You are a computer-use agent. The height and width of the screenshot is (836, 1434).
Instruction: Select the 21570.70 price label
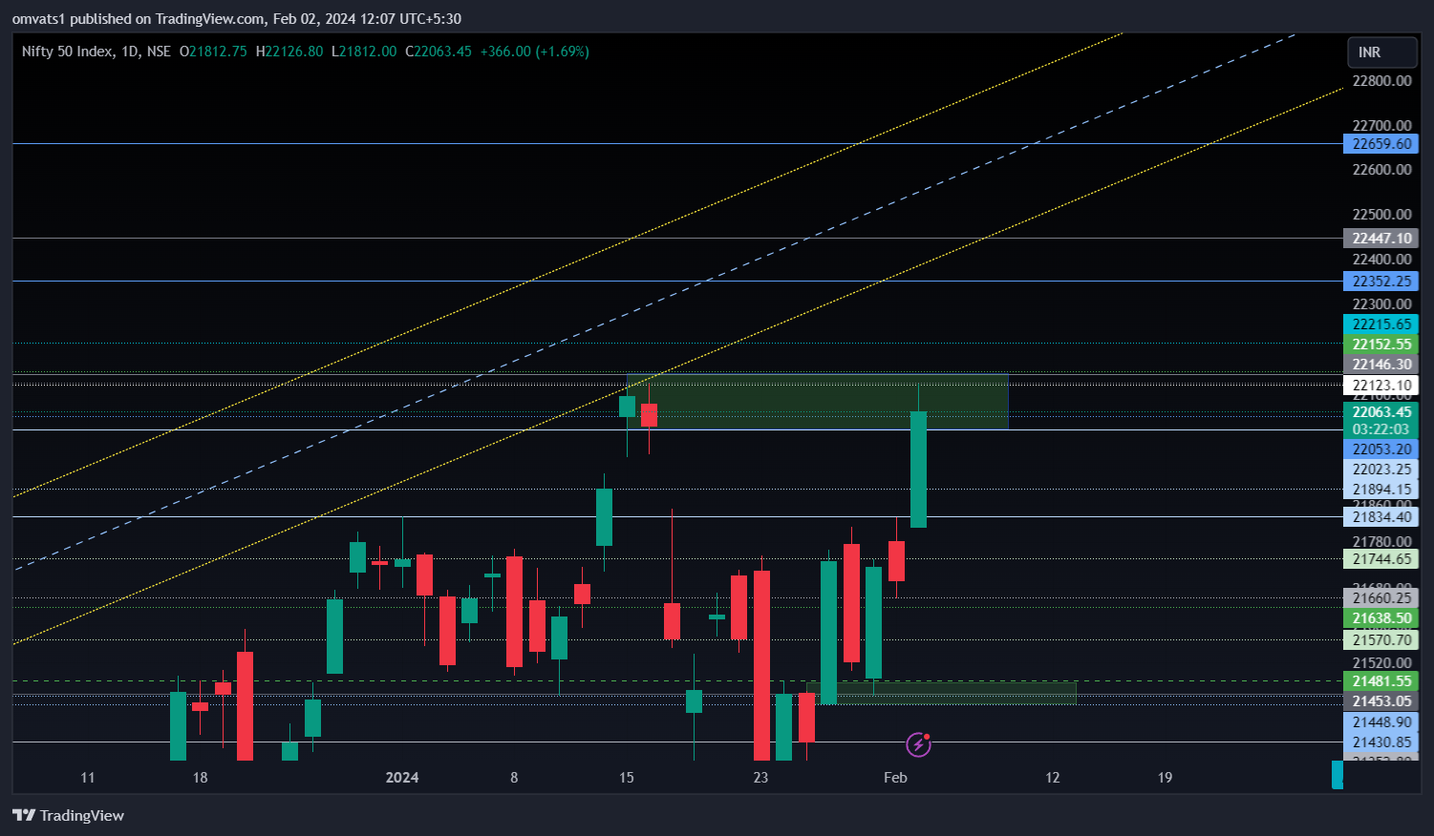coord(1380,640)
